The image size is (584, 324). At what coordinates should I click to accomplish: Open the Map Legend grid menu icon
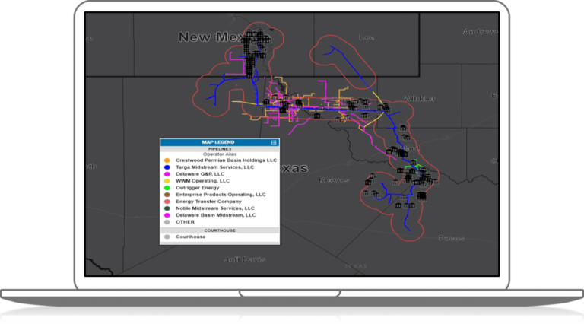[x=274, y=142]
